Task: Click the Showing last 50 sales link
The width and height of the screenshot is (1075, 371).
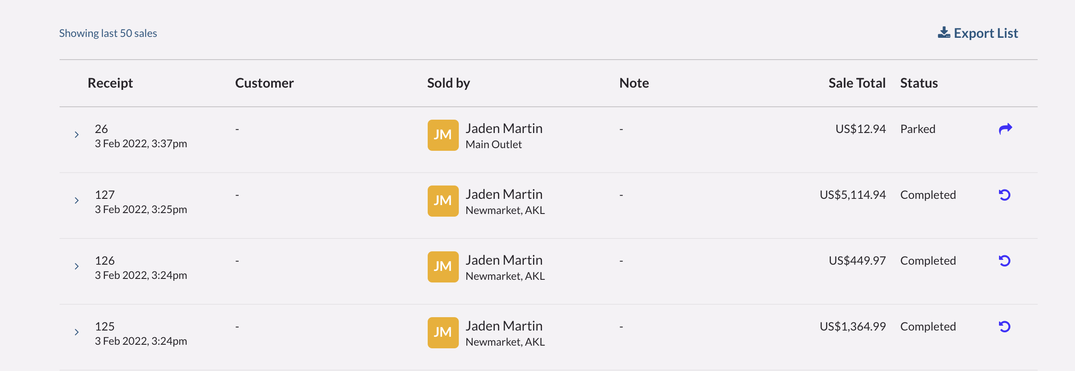Action: (x=108, y=32)
